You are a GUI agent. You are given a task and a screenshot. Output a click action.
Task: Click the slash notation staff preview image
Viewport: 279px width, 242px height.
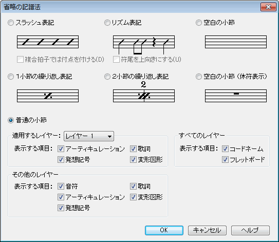click(x=48, y=42)
